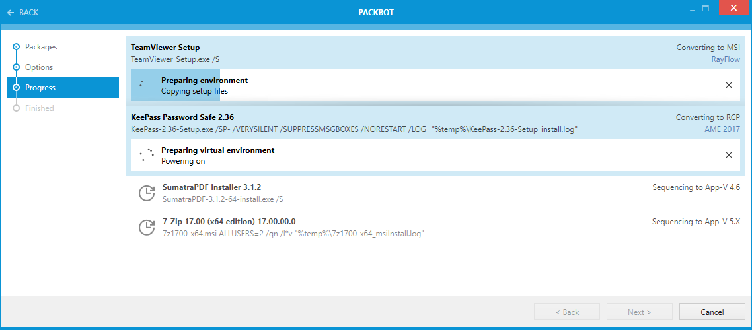The width and height of the screenshot is (752, 330).
Task: Click the Options step circle icon
Action: [16, 67]
